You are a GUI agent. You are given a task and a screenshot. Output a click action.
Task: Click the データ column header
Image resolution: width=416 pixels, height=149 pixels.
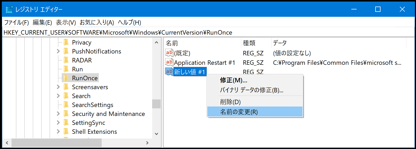(x=339, y=43)
